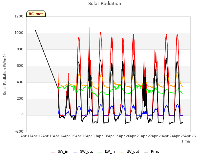
Task: Click the 1200 y-axis tick label
Action: (x=19, y=16)
